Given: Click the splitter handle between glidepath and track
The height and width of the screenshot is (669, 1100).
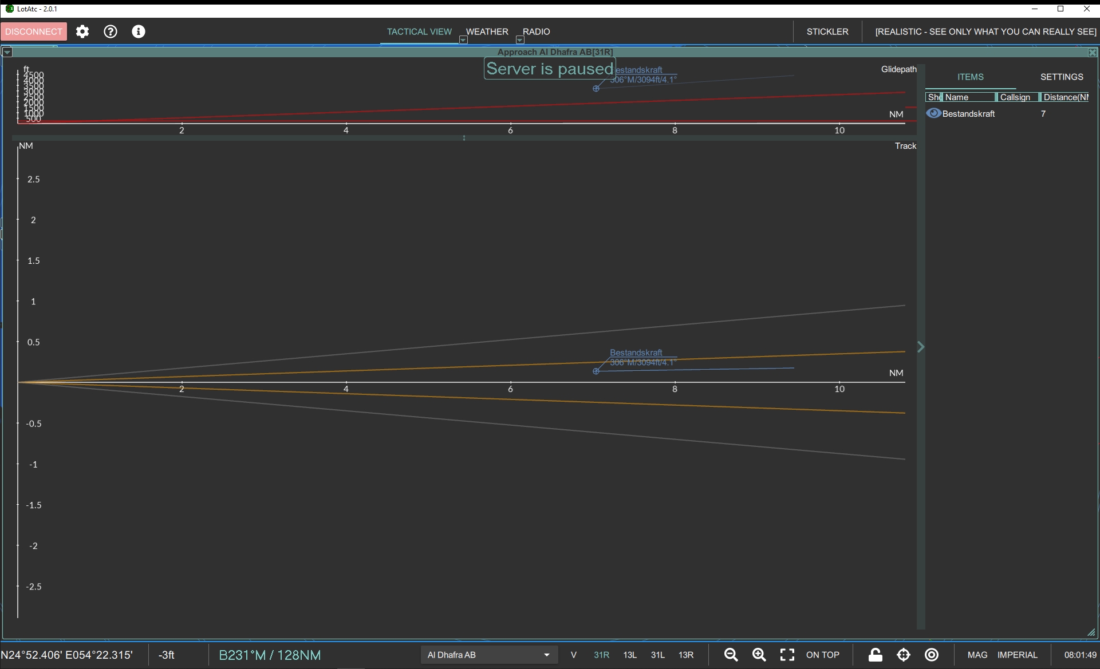Looking at the screenshot, I should 464,138.
